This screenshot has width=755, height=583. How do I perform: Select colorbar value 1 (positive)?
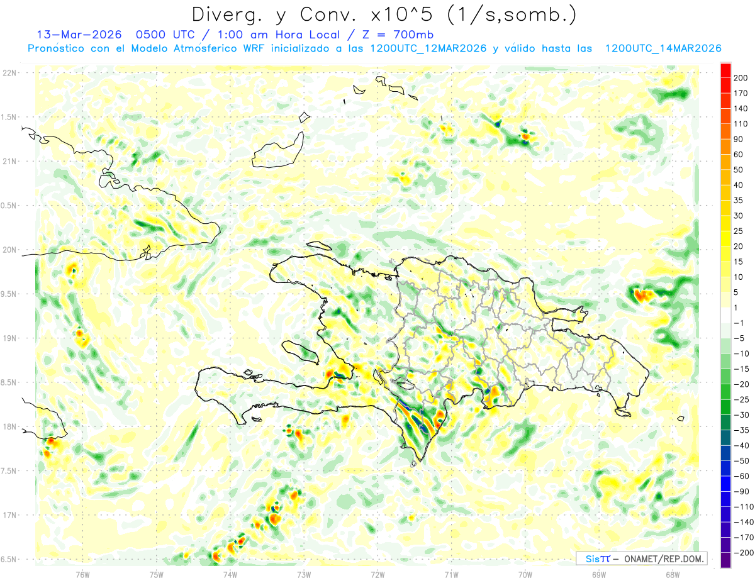[736, 308]
